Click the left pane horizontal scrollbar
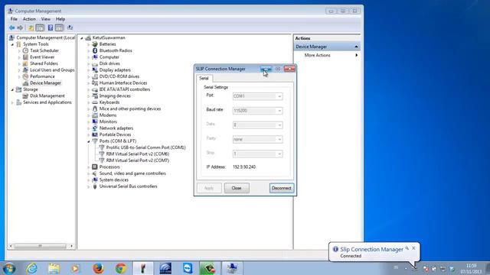Image resolution: width=490 pixels, height=275 pixels. click(41, 246)
